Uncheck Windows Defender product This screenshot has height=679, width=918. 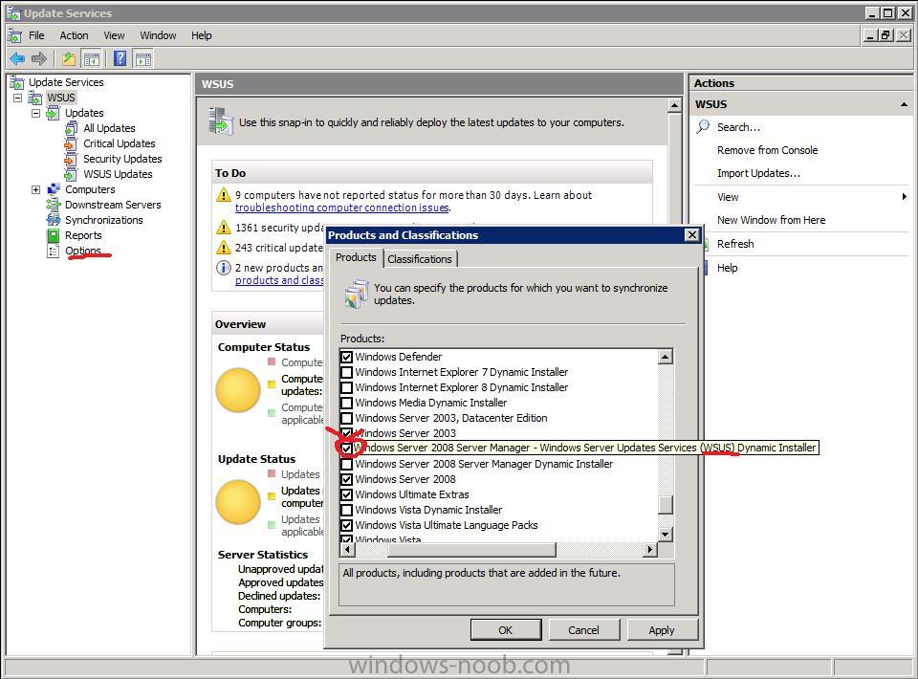(346, 357)
